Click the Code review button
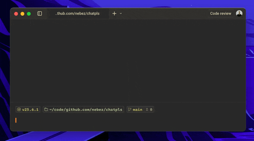254x141 pixels. click(x=221, y=14)
